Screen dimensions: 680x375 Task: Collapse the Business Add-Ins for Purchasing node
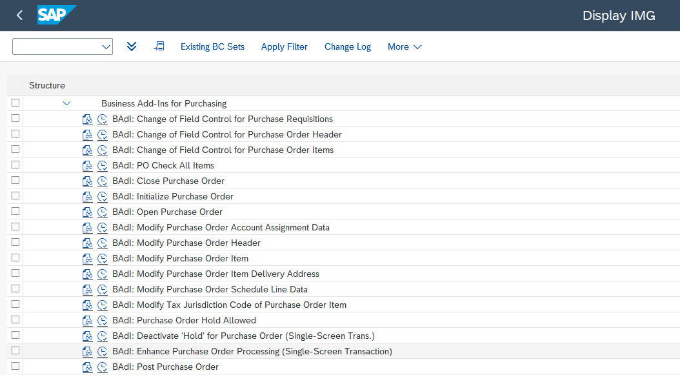[66, 103]
